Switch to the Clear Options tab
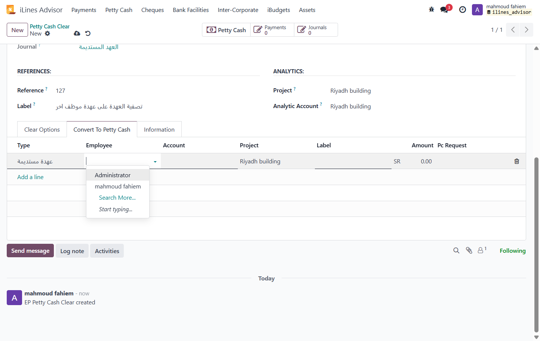 [x=42, y=129]
